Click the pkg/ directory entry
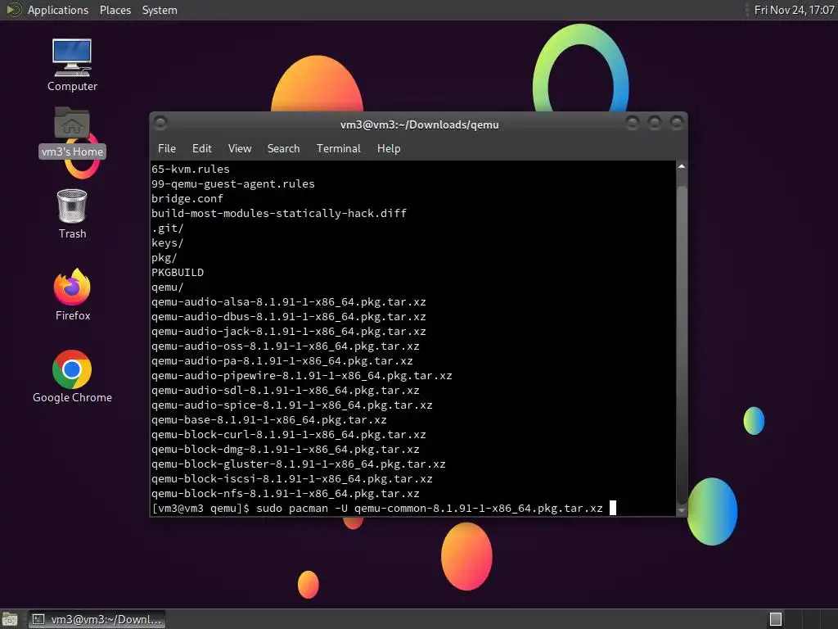Image resolution: width=838 pixels, height=629 pixels. tap(164, 258)
